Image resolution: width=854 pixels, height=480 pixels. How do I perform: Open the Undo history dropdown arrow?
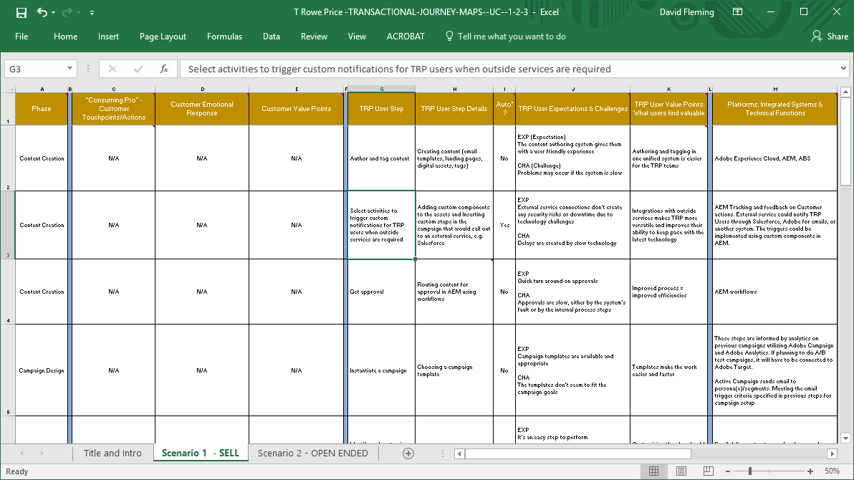53,12
